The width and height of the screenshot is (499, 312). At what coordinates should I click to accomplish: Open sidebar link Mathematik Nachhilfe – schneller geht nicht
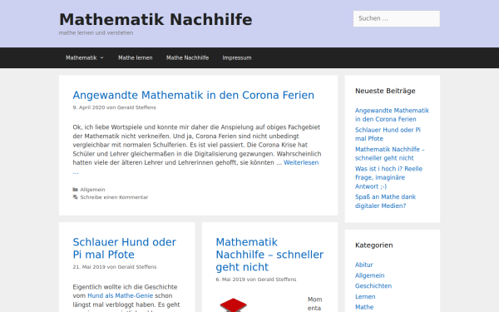[390, 154]
